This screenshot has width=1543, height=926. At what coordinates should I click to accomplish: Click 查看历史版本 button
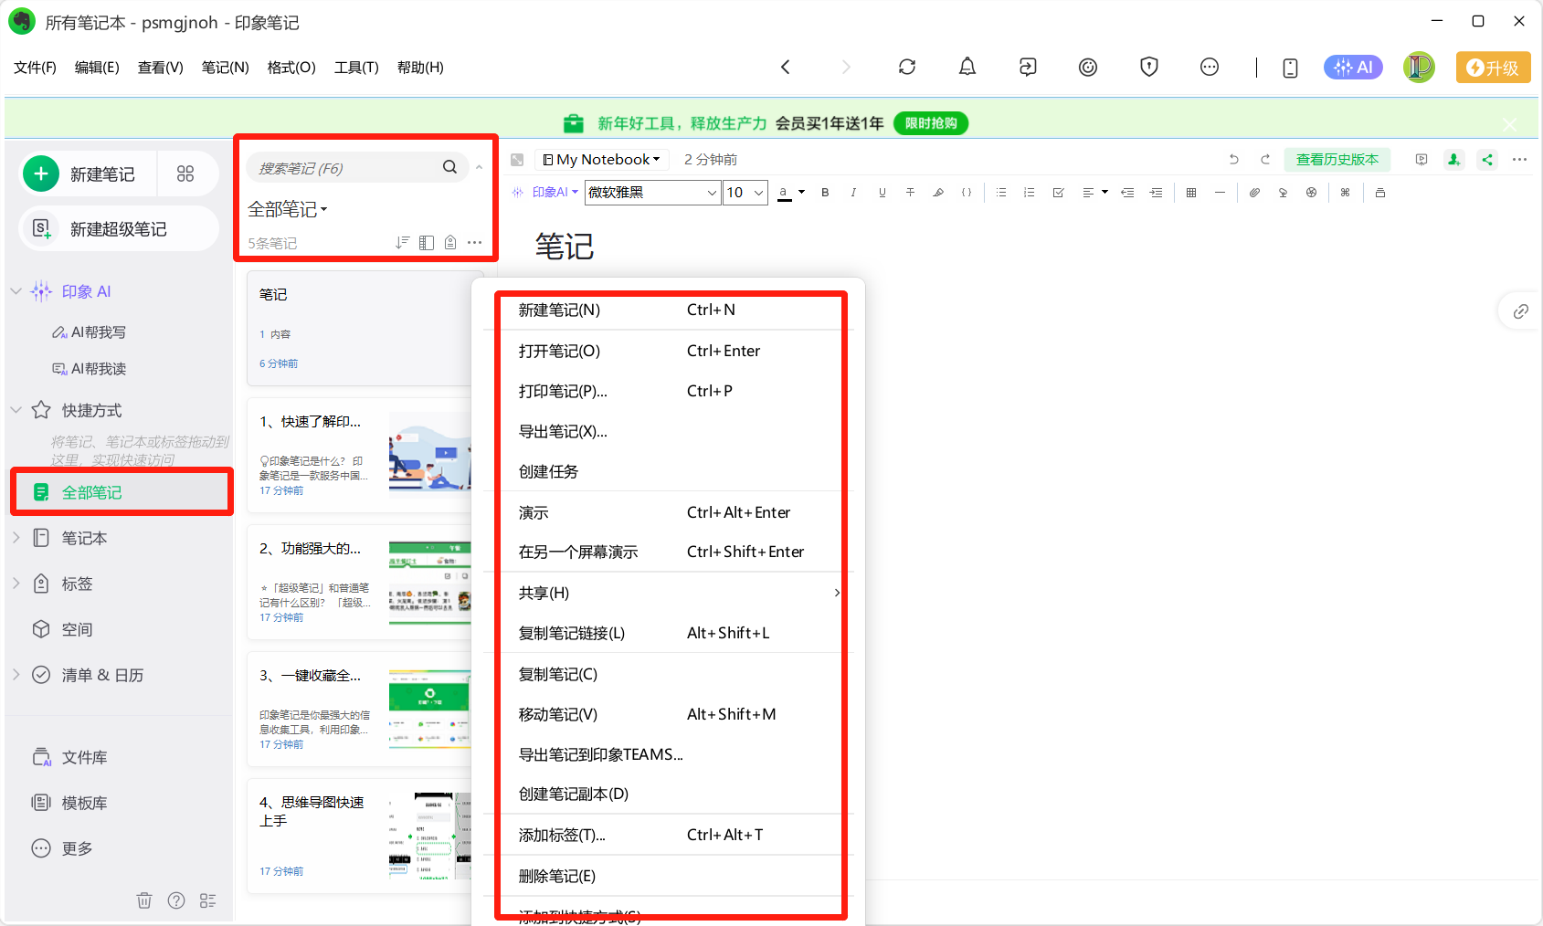pyautogui.click(x=1337, y=160)
